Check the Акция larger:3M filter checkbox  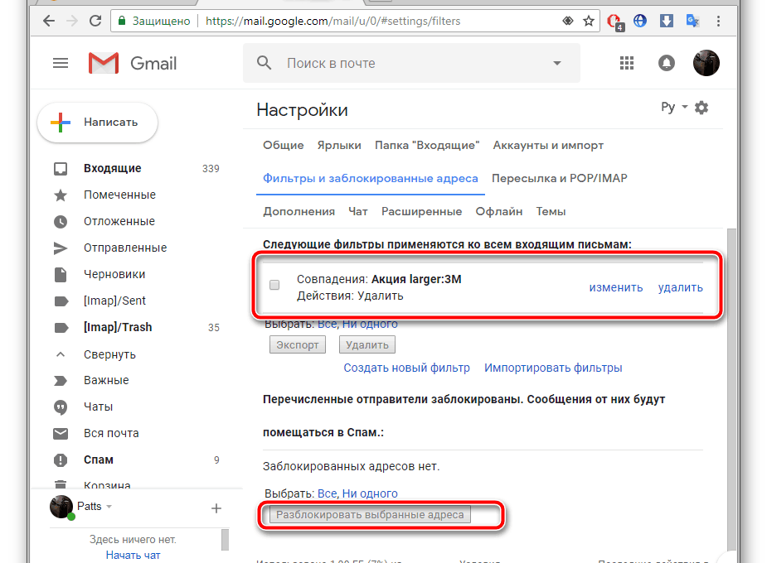(274, 286)
